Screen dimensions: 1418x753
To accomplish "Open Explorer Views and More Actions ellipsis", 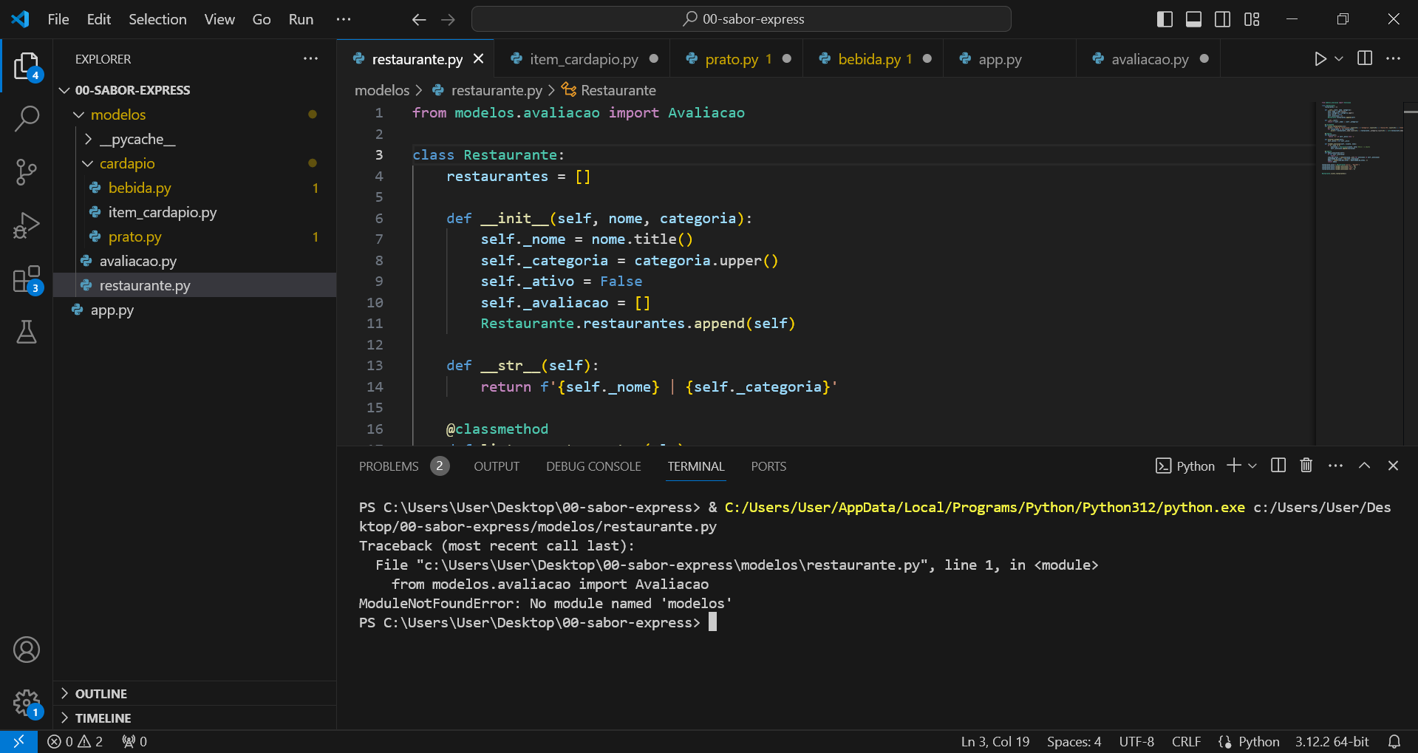I will (310, 58).
